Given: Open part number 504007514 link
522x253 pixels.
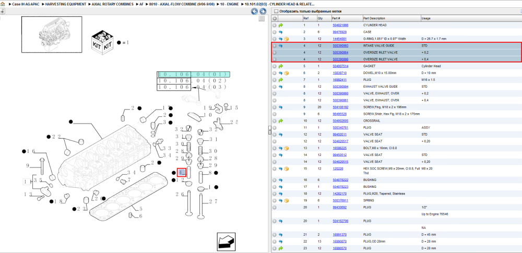Looking at the screenshot, I should [340, 66].
